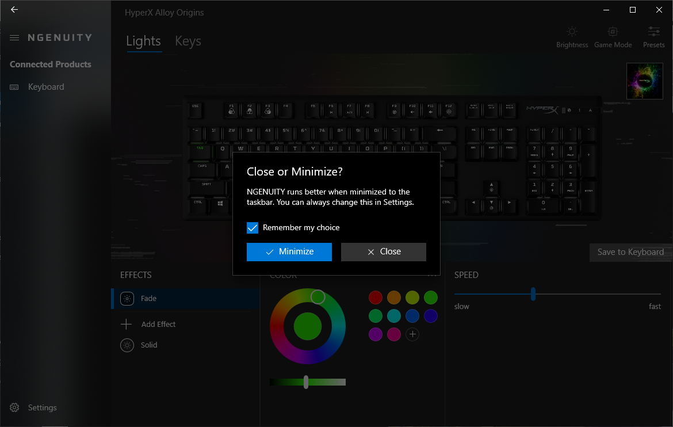Click the colorful profile thumbnail
Viewport: 673px width, 427px height.
pos(645,81)
